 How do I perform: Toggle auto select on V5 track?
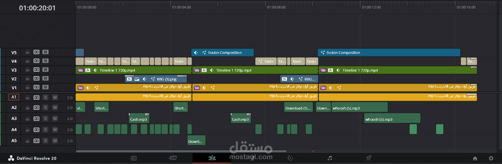[x=36, y=52]
